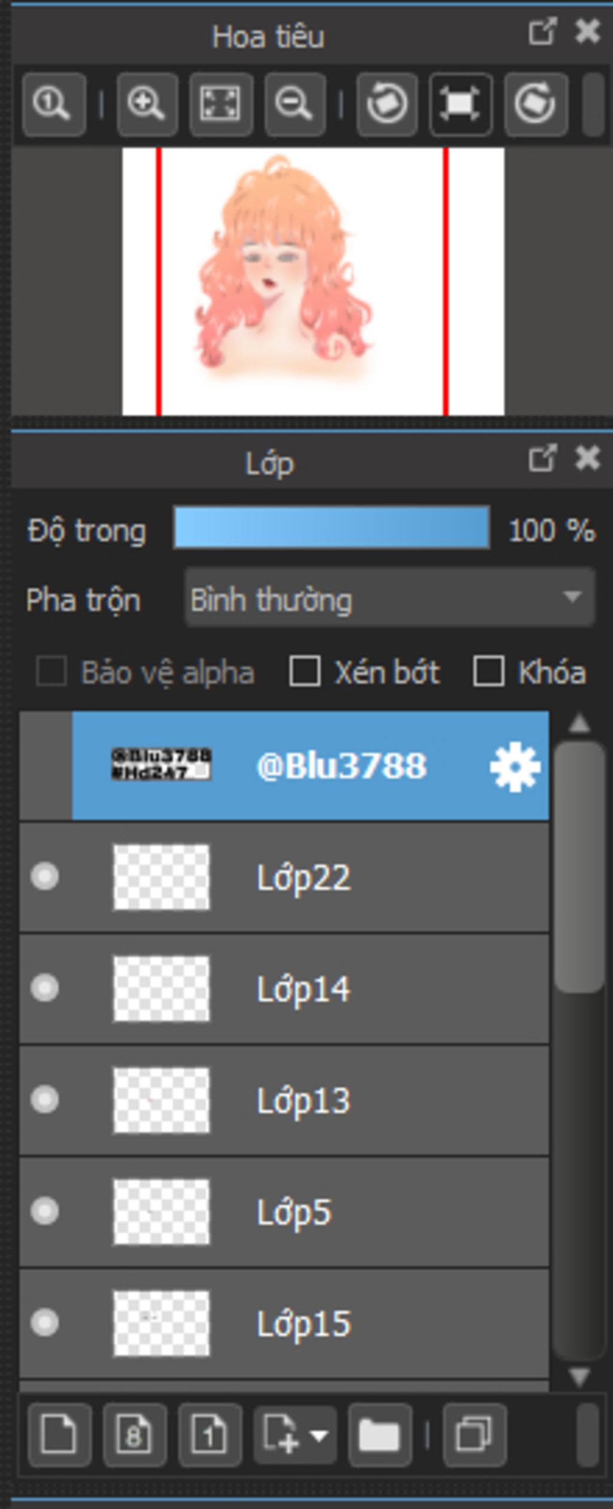Fit canvas to the navigator window
The height and width of the screenshot is (1509, 613).
pyautogui.click(x=221, y=104)
